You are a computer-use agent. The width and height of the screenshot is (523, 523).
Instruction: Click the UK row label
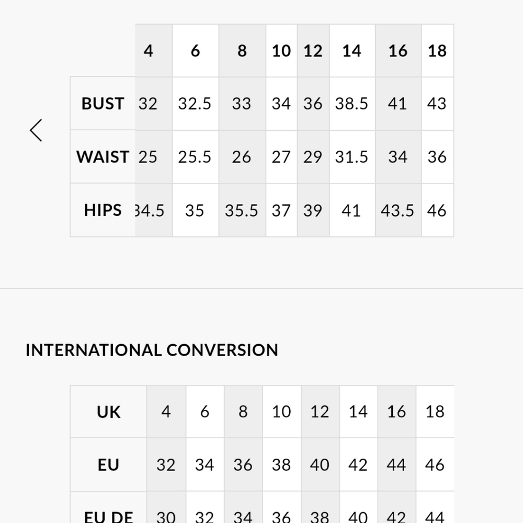109,412
